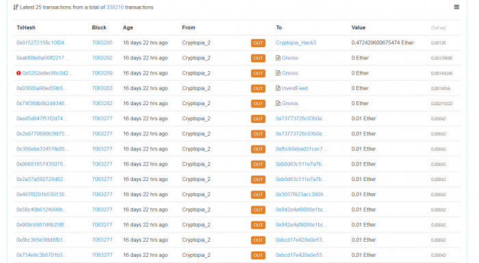Toggle the TxFee column header
The width and height of the screenshot is (479, 263).
click(x=438, y=28)
